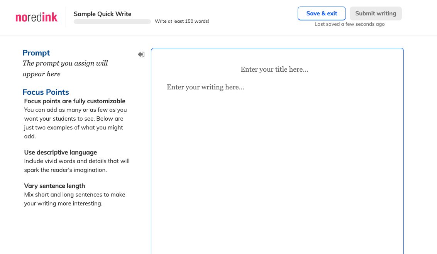
Task: Collapse the prompt panel with arrow icon
Action: coord(141,54)
